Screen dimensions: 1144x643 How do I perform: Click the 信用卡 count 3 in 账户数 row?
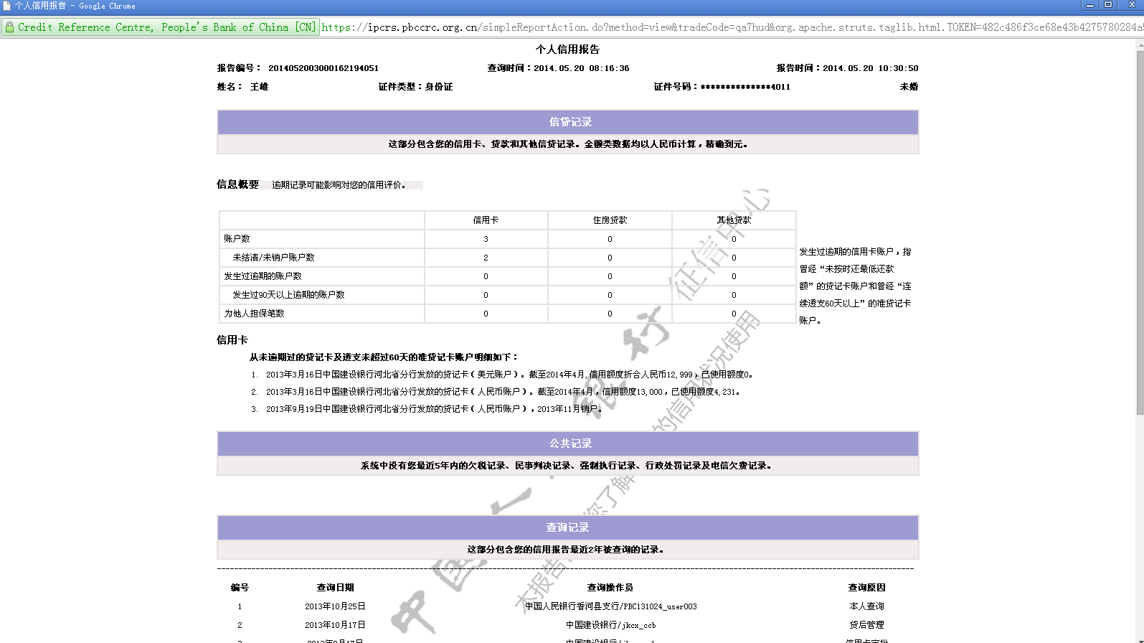pyautogui.click(x=486, y=239)
